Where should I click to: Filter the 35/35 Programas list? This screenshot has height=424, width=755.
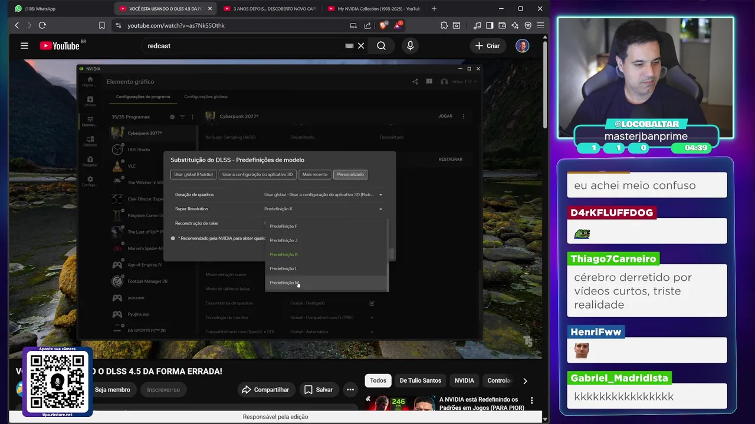tap(182, 117)
